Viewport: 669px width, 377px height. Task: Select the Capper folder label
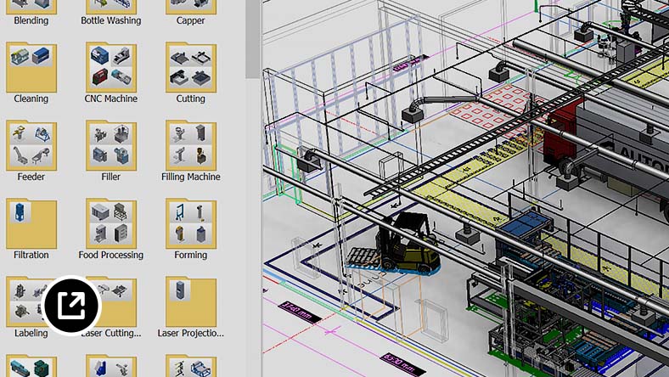click(190, 20)
